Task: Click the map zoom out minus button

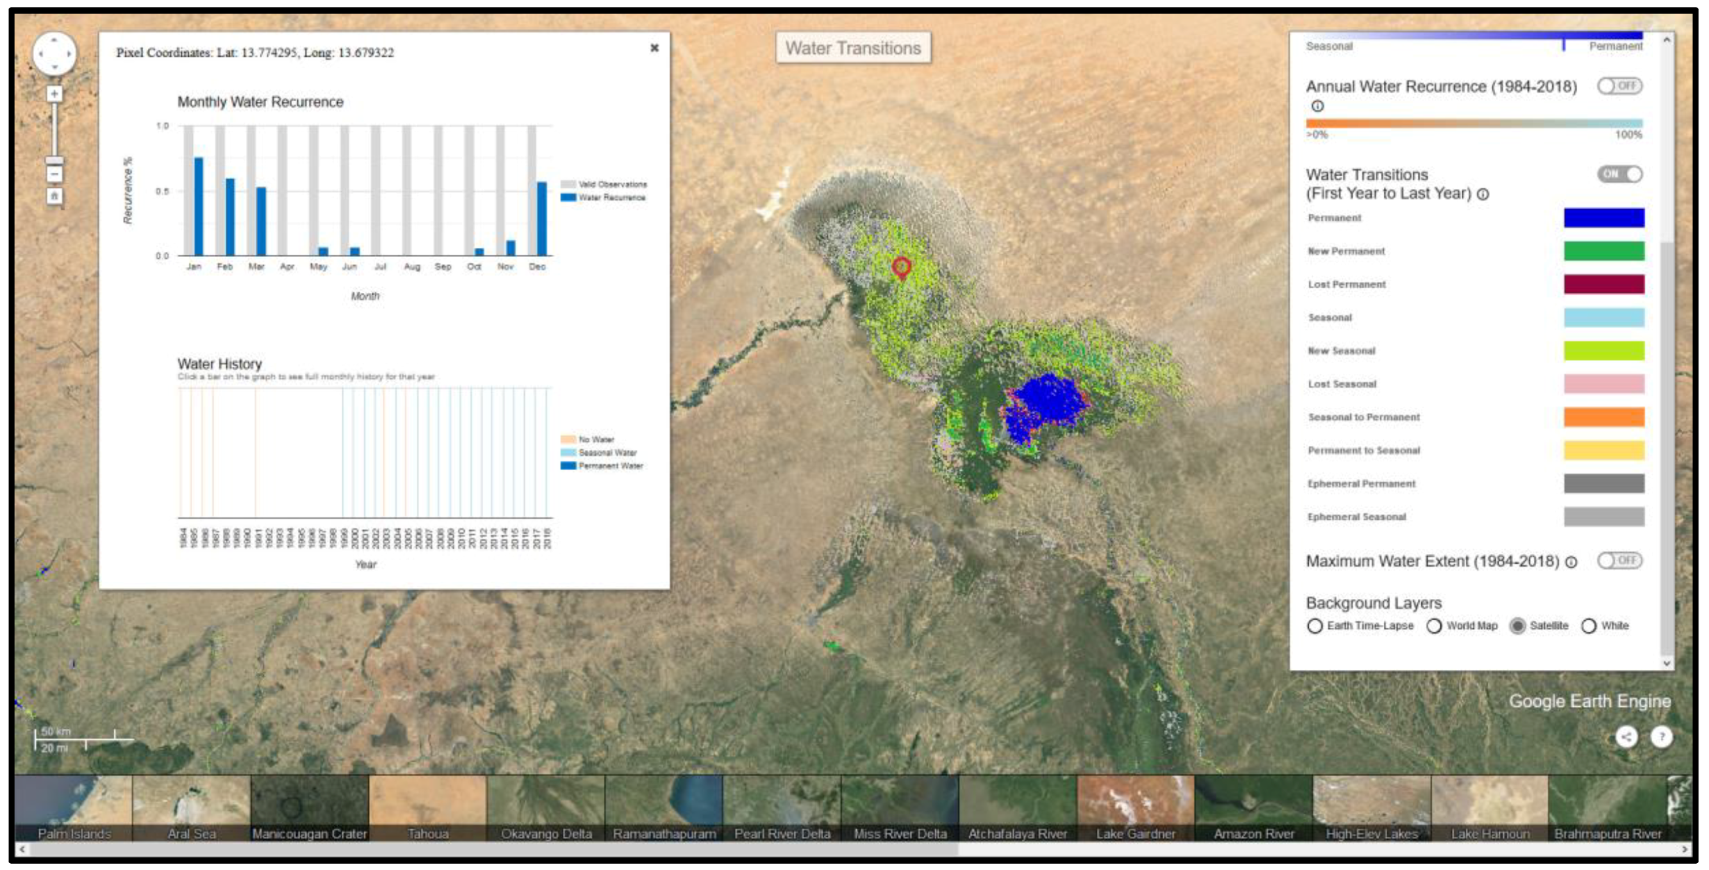Action: point(55,175)
